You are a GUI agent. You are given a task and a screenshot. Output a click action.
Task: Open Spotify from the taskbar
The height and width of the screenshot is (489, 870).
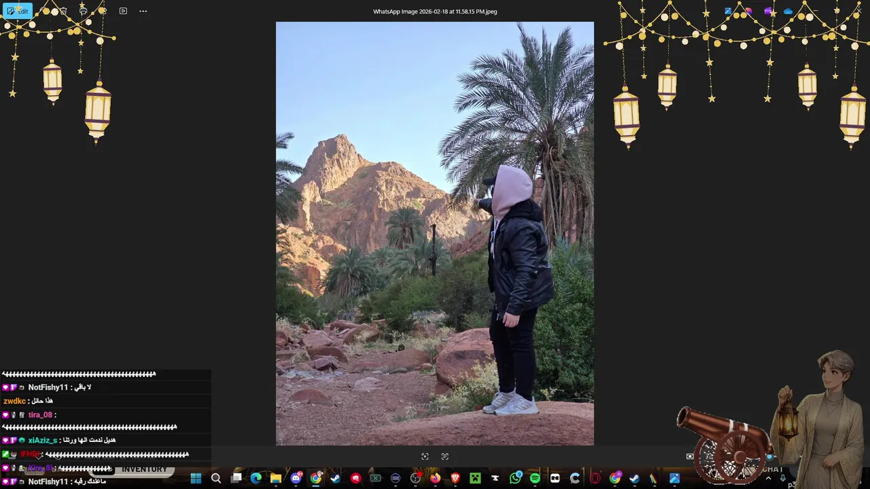535,478
